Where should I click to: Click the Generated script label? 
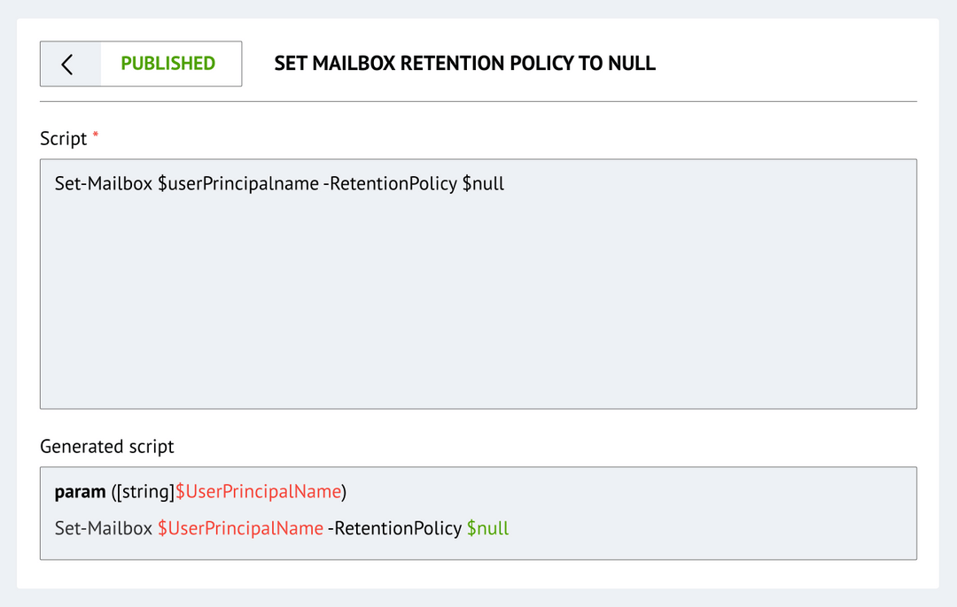pyautogui.click(x=107, y=447)
